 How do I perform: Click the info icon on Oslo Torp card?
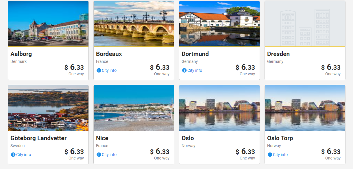click(x=270, y=155)
